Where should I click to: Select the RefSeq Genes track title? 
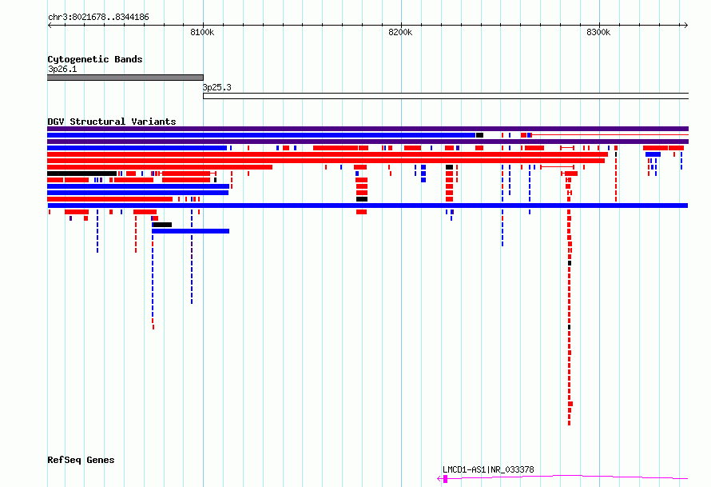pos(81,460)
